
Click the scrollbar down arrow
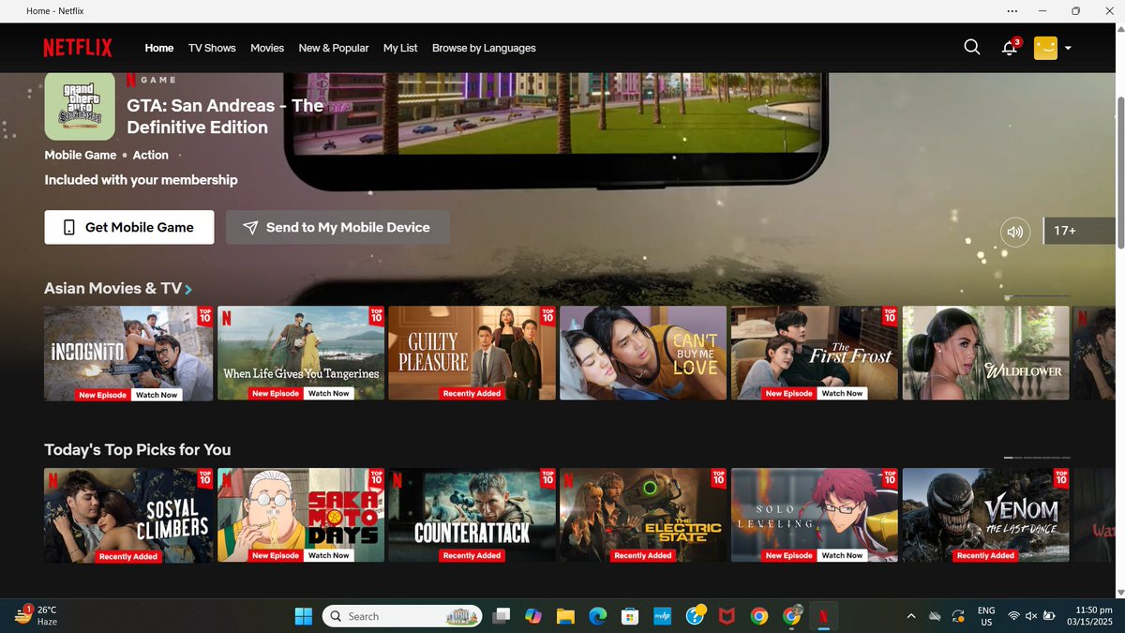click(1120, 592)
